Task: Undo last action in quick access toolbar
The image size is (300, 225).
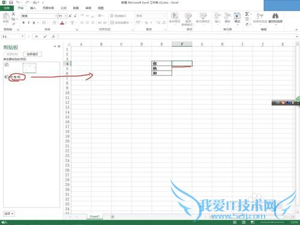Action: (x=18, y=2)
